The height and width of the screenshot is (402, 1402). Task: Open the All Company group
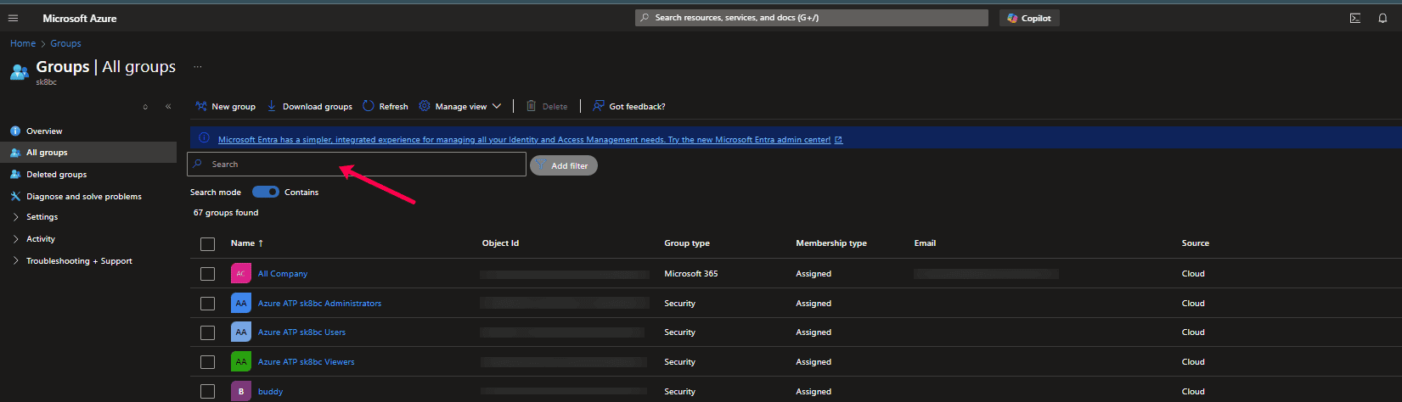283,274
